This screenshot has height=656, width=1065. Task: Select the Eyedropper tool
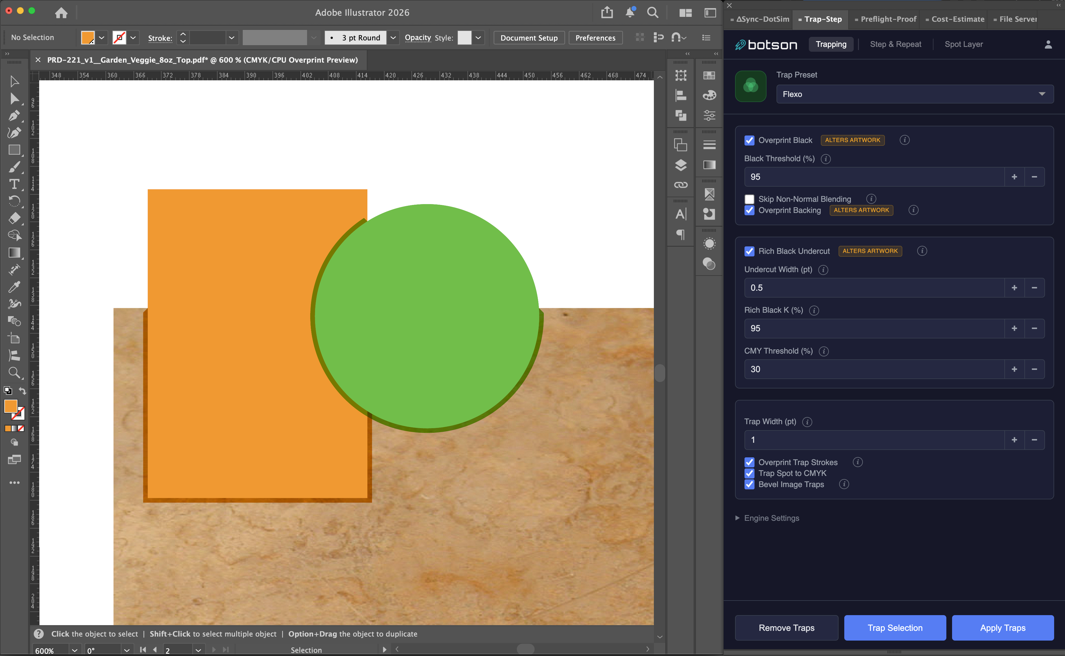[14, 286]
